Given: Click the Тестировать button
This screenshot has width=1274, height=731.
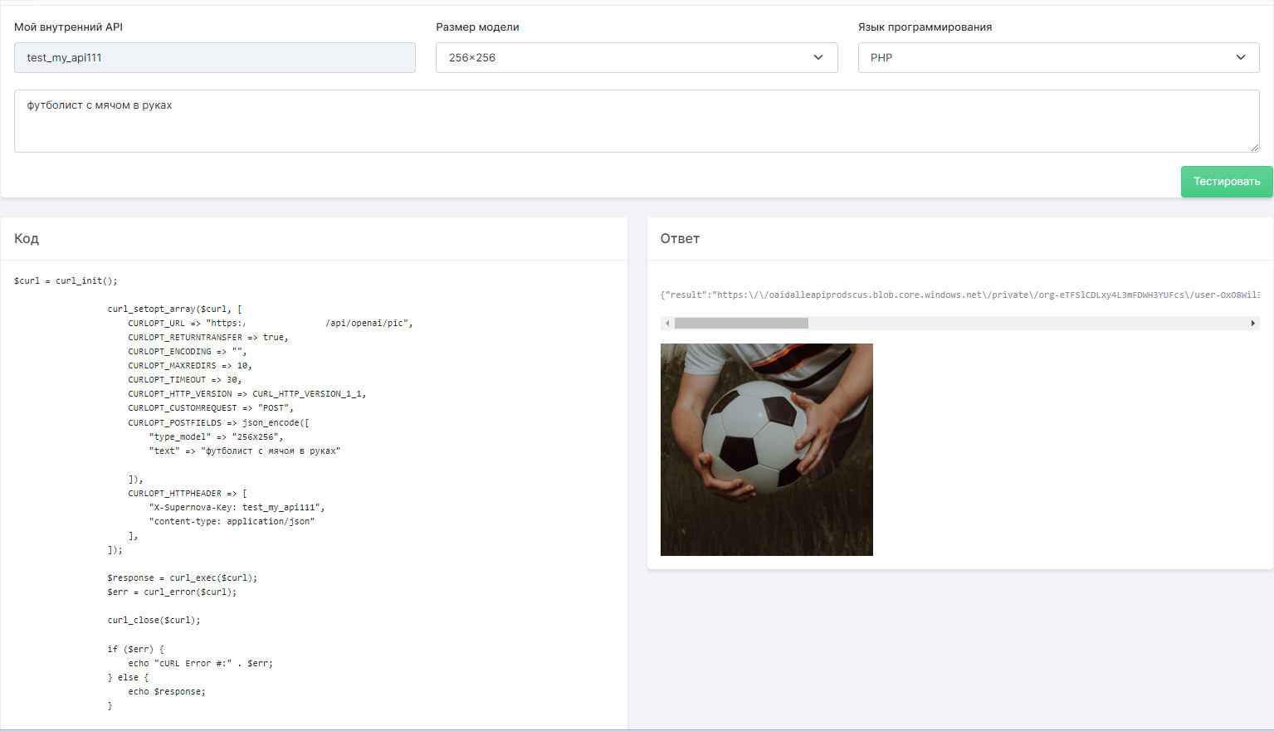Looking at the screenshot, I should coord(1226,182).
